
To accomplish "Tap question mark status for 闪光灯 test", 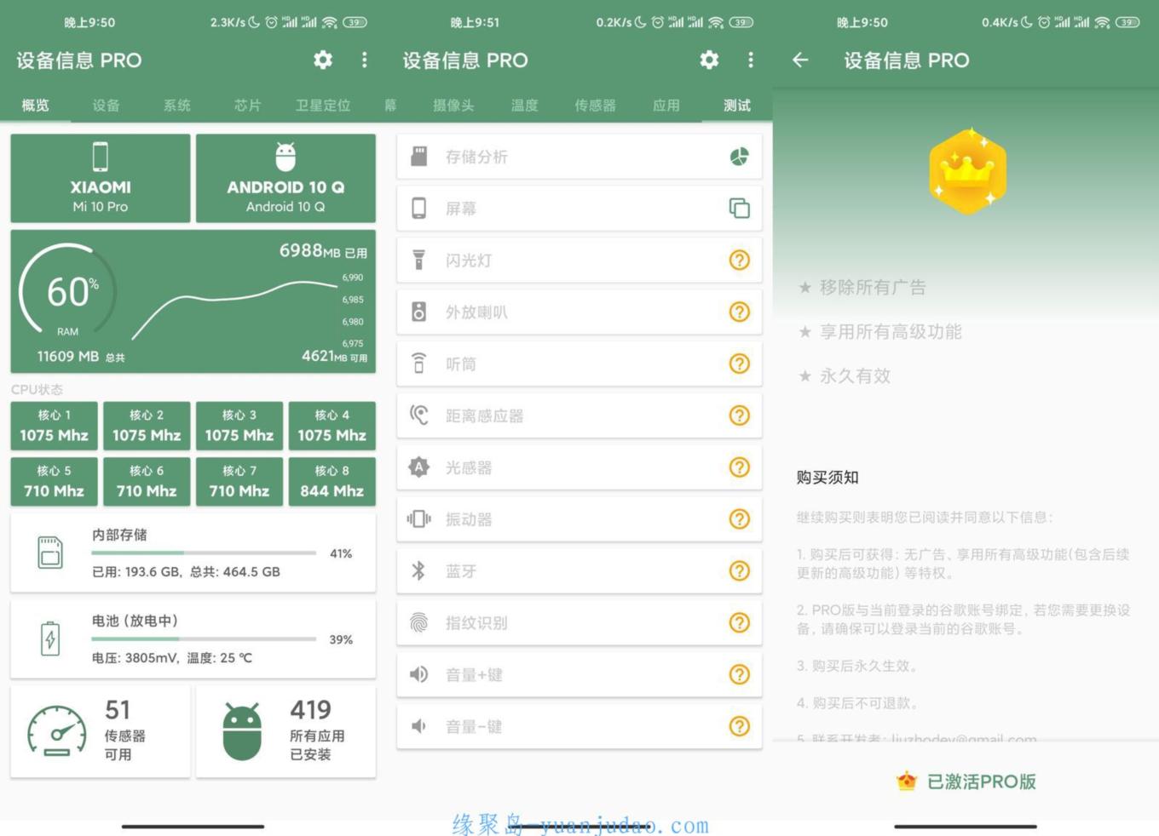I will click(x=740, y=261).
